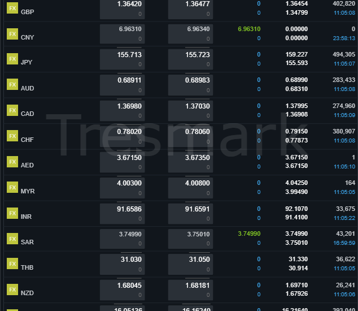Click the FX icon beside CNY
The height and width of the screenshot is (311, 358).
[12, 33]
